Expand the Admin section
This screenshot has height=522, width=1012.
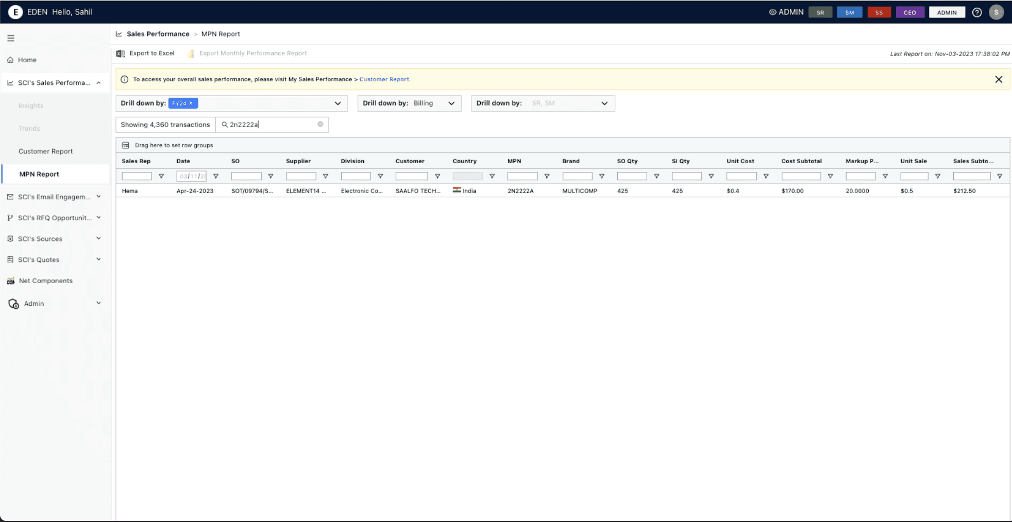coord(98,303)
